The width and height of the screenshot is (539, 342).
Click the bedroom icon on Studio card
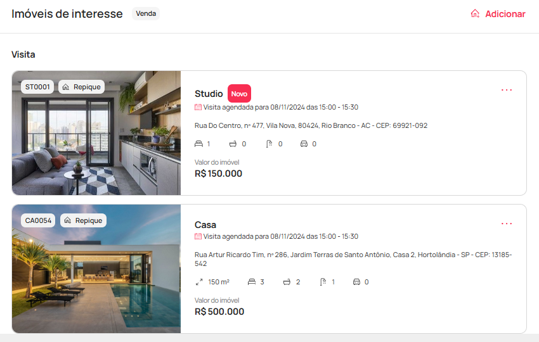click(198, 144)
